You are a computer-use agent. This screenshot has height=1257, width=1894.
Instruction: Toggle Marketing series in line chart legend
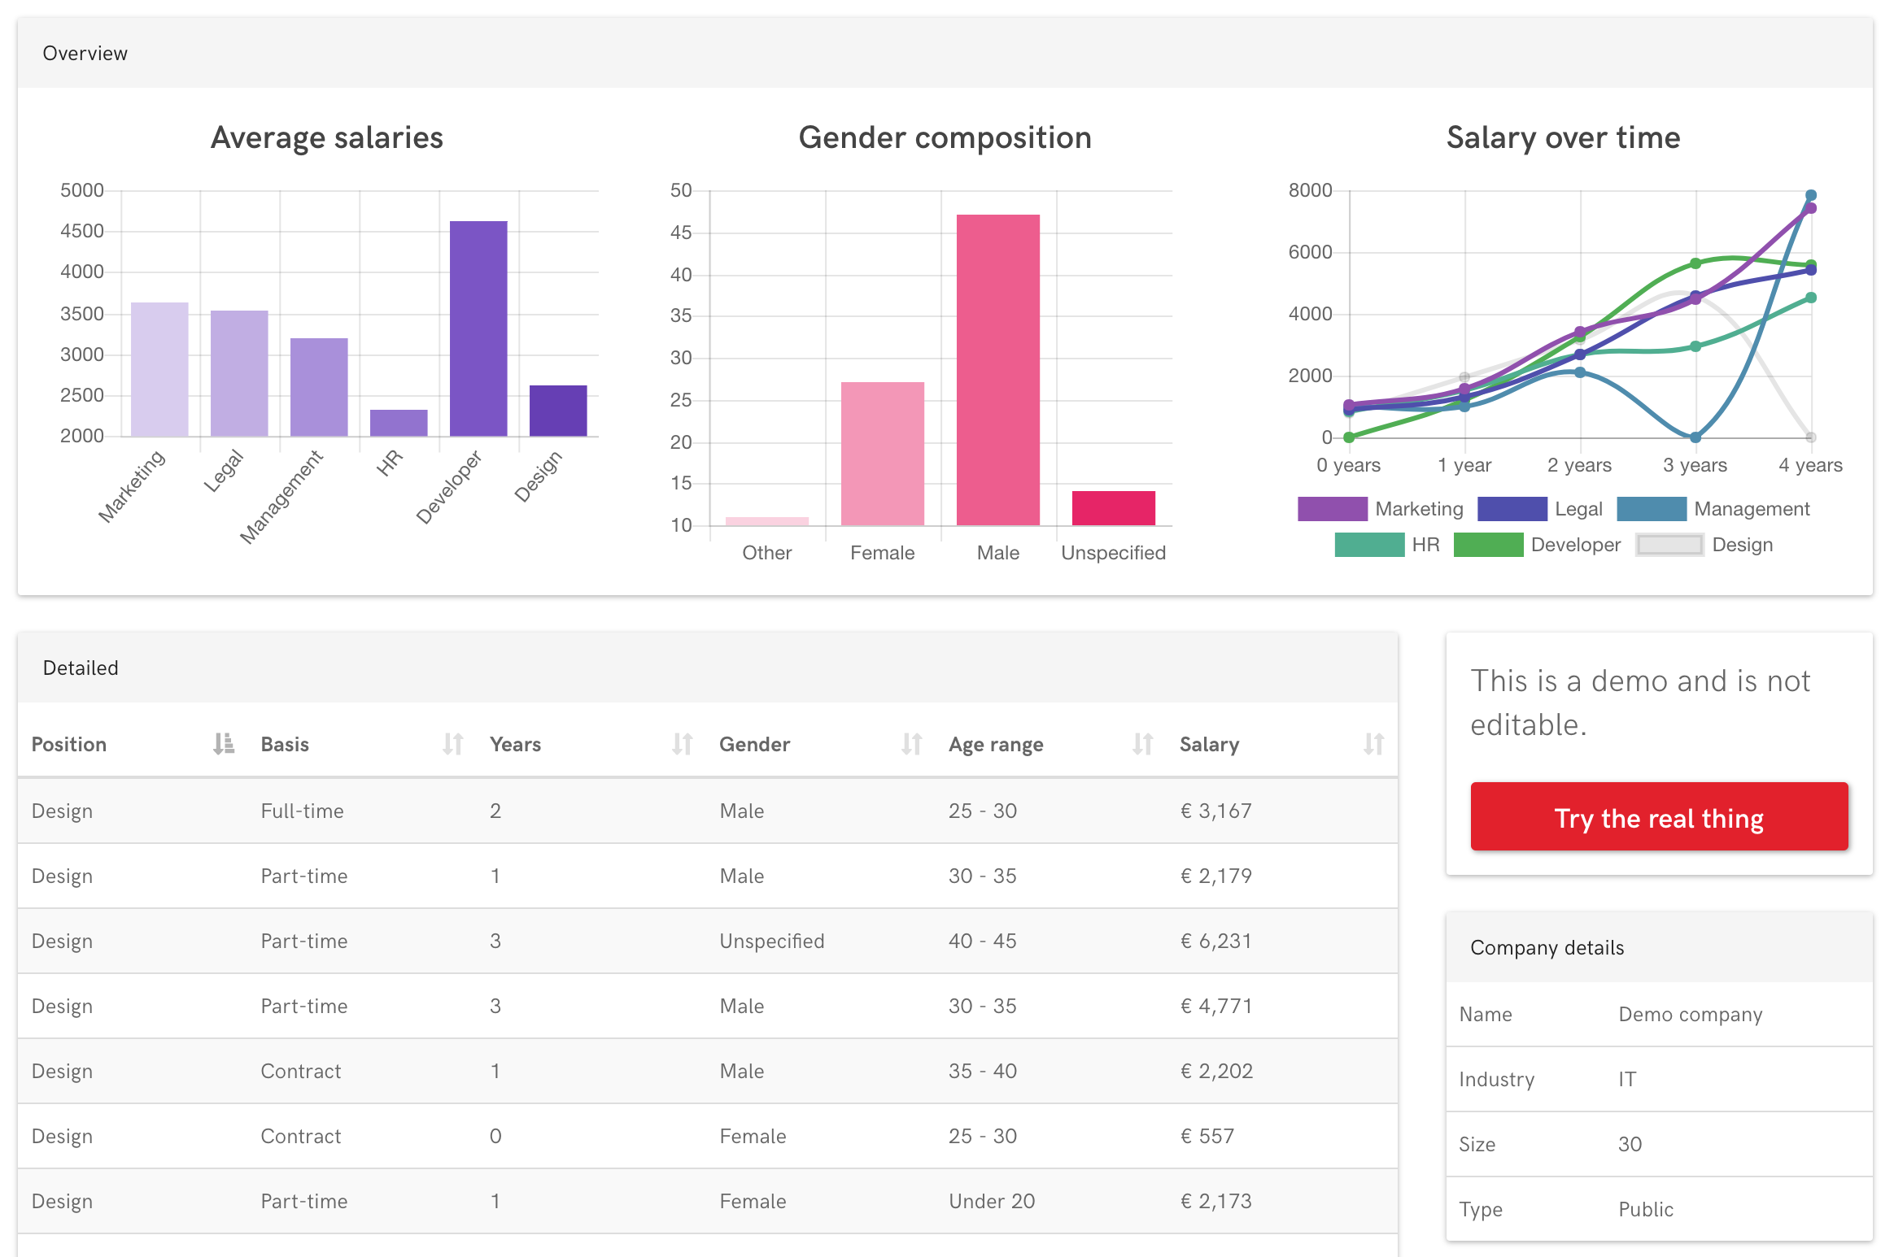pos(1333,509)
